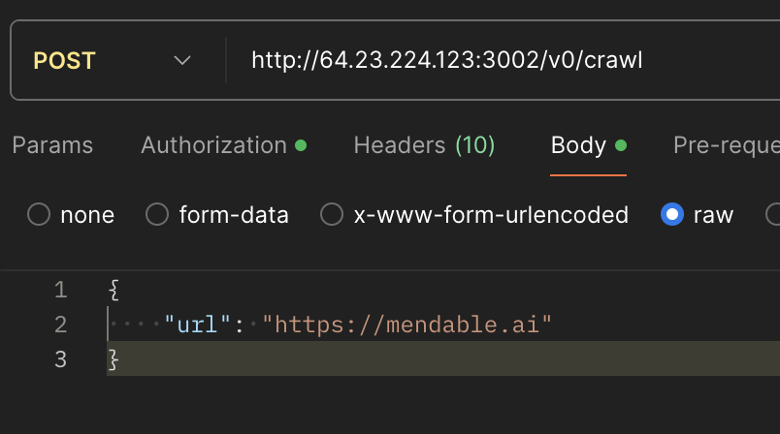The width and height of the screenshot is (780, 434).
Task: Open the Pre-request tab
Action: pyautogui.click(x=726, y=145)
